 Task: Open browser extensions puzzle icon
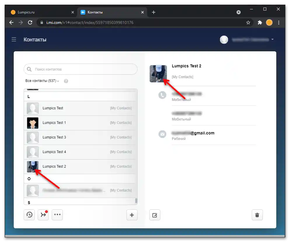click(260, 22)
